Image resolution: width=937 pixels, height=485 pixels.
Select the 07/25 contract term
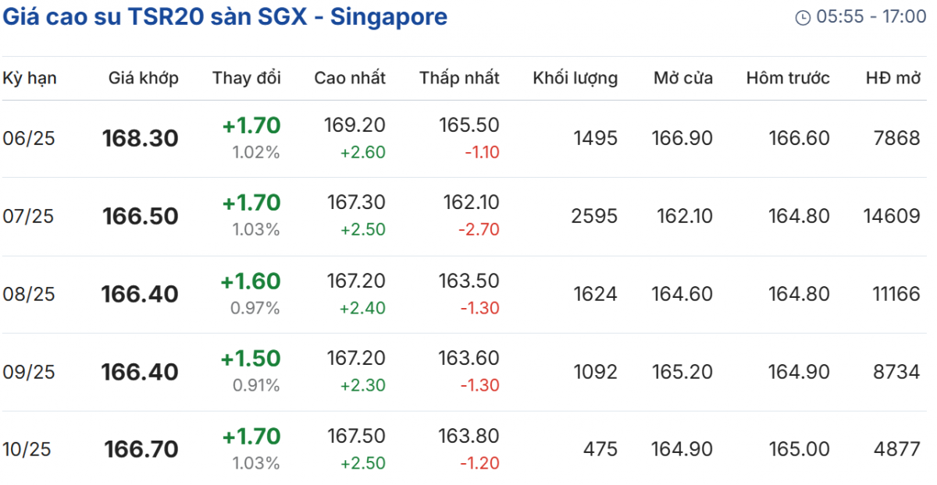click(28, 216)
